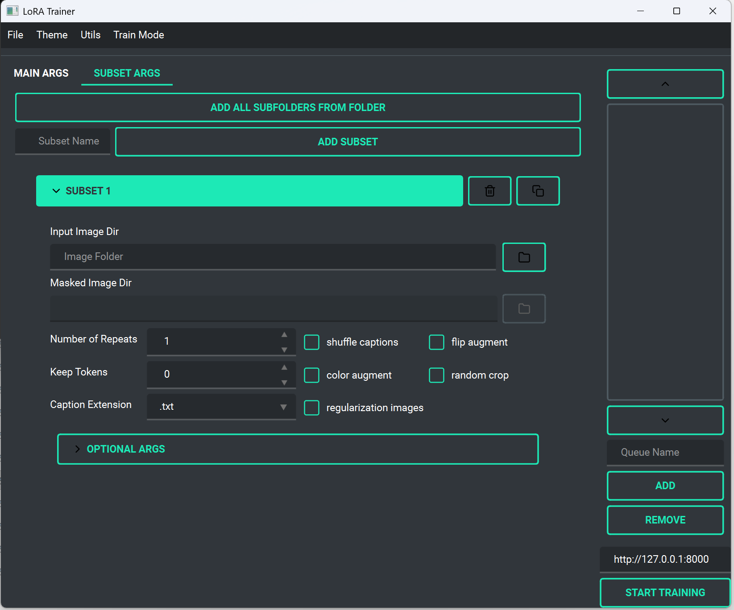Toggle the random crop checkbox
Image resolution: width=734 pixels, height=610 pixels.
[436, 375]
